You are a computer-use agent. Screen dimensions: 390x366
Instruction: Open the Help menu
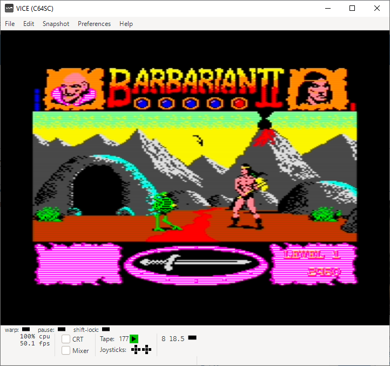(x=126, y=24)
